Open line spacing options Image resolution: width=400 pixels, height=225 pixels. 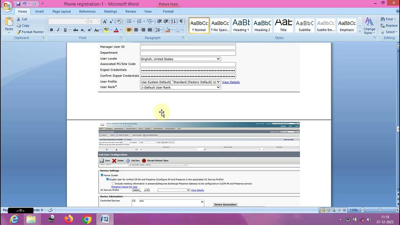[158, 30]
